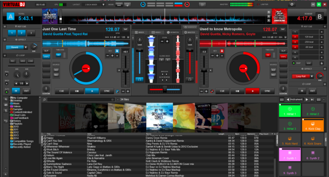Screen dimensions: 329x177
Task: Toggle deck A headphone cue in mixer
Action: coord(139,79)
